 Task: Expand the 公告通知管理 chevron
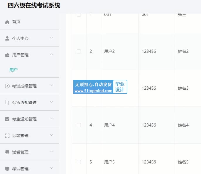(51, 102)
